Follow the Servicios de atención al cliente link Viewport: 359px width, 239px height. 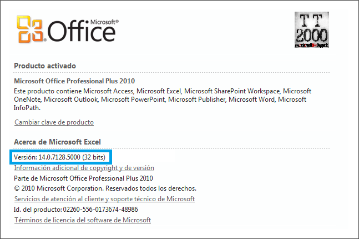pyautogui.click(x=104, y=199)
